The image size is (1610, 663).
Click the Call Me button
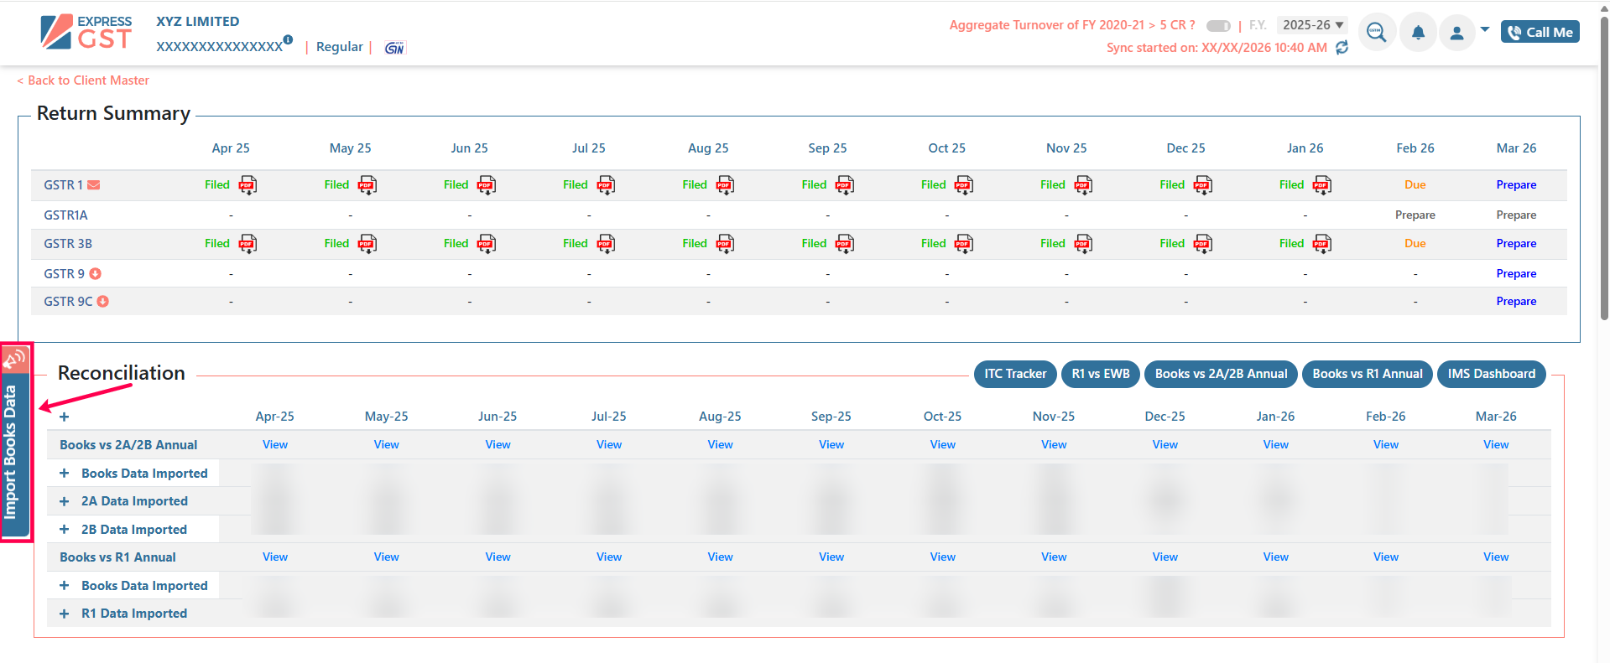coord(1540,32)
